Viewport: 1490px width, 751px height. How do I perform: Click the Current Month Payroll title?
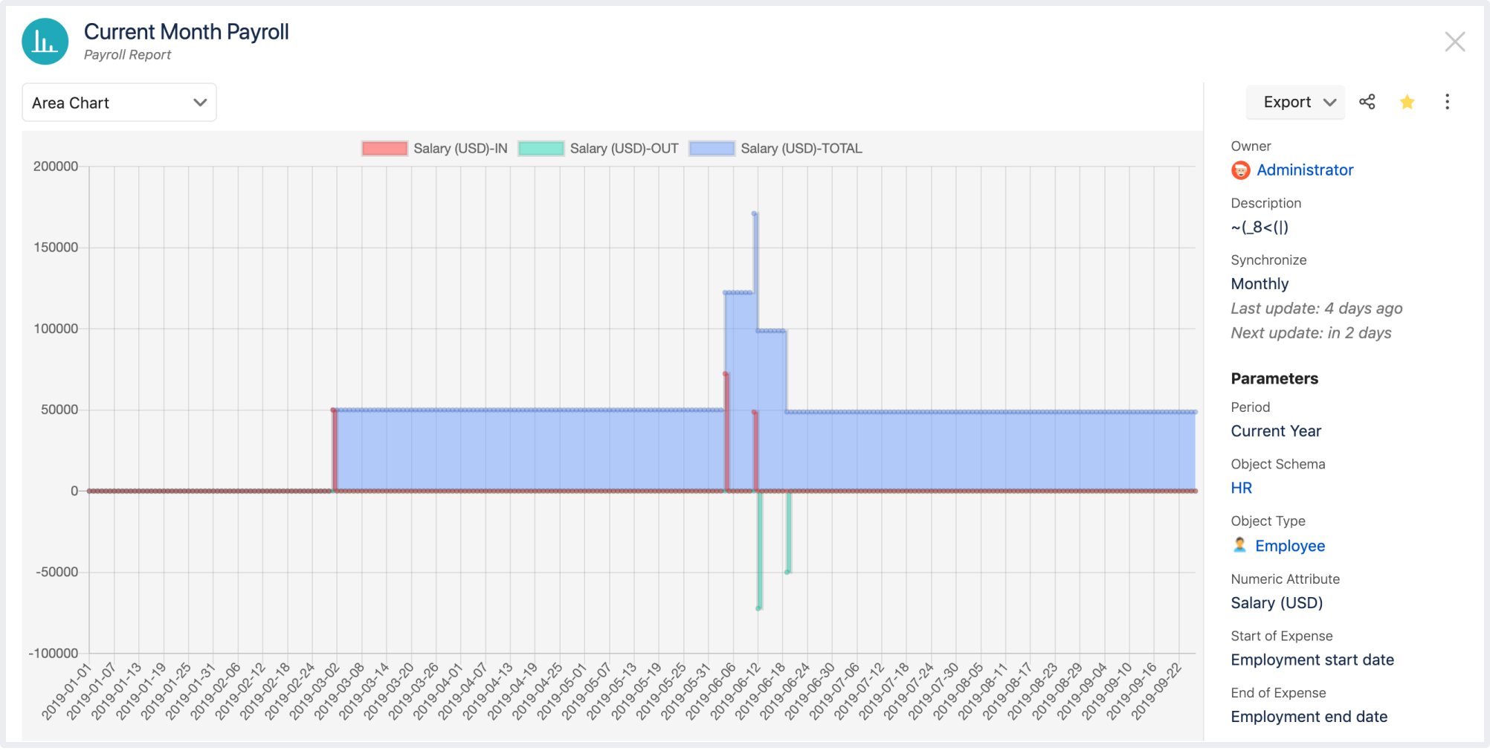(x=186, y=32)
